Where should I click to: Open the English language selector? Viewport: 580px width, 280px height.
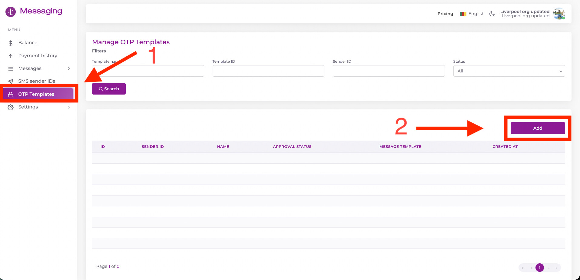pos(472,14)
